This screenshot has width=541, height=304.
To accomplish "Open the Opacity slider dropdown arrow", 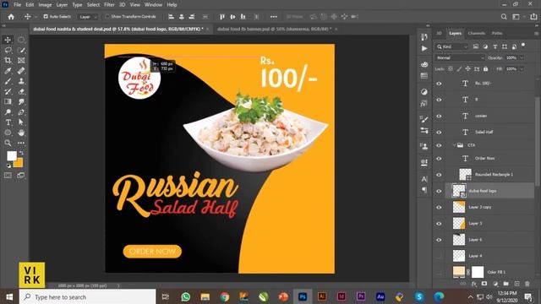I will click(522, 58).
